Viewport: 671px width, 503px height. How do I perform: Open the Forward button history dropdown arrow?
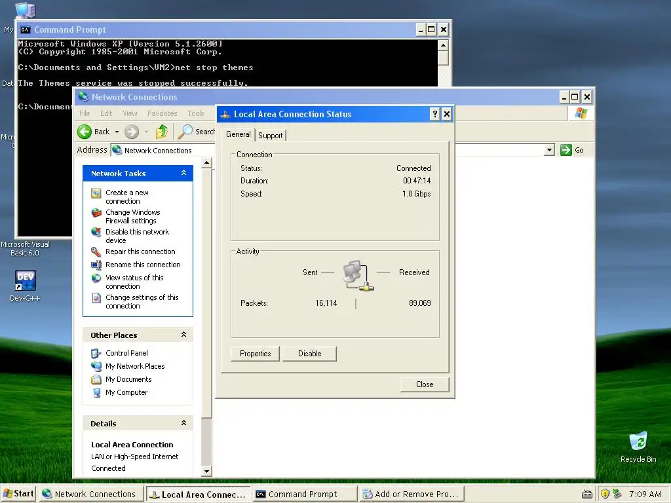[146, 132]
